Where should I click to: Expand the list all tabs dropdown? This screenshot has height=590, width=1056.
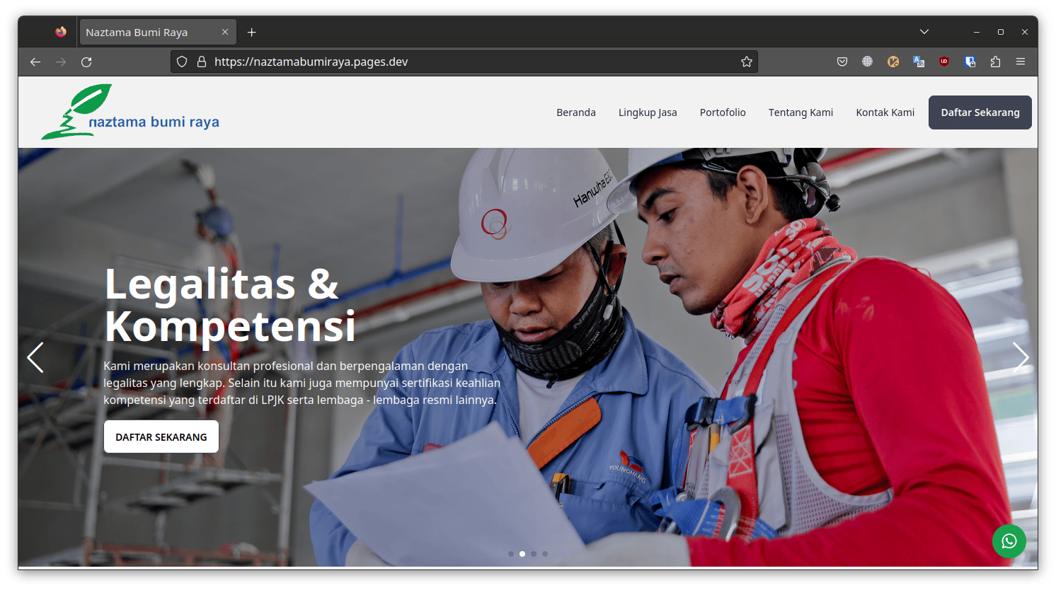click(924, 32)
